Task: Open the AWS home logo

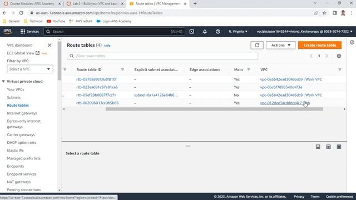Action: pyautogui.click(x=7, y=32)
